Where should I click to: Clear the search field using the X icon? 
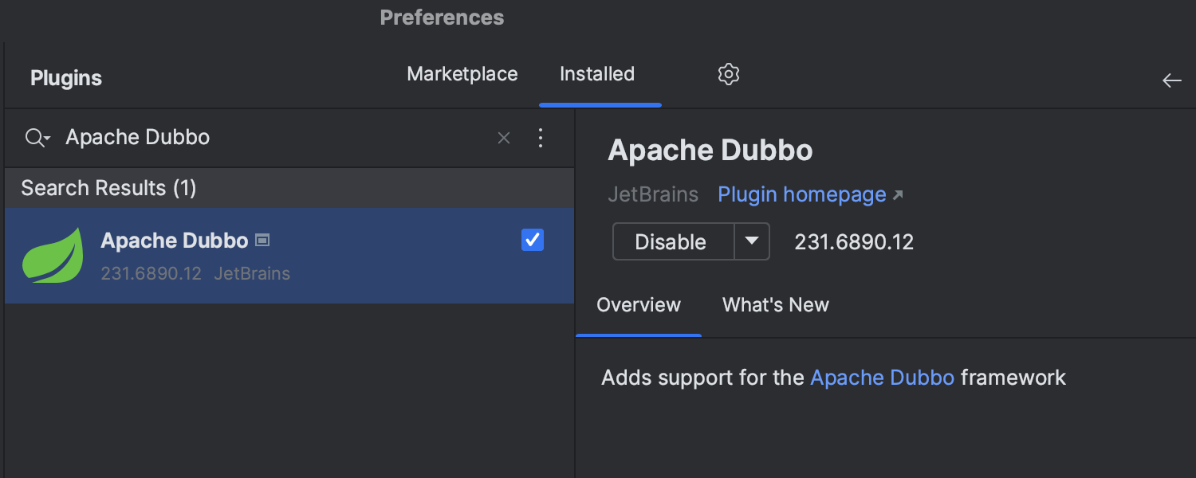(503, 137)
